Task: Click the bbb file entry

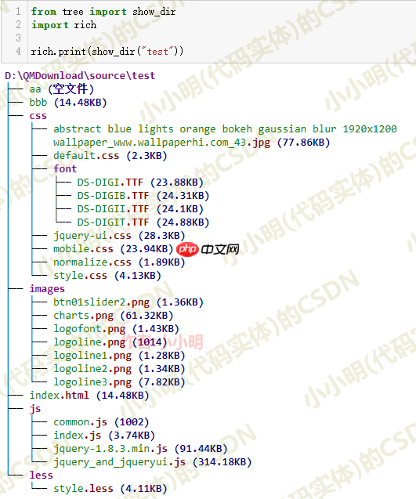Action: click(68, 103)
